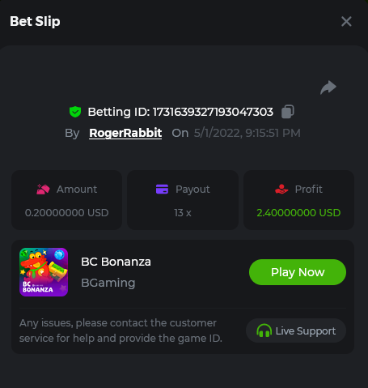Viewport: 368px width, 388px height.
Task: Close the Bet Slip dialog
Action: 346,21
